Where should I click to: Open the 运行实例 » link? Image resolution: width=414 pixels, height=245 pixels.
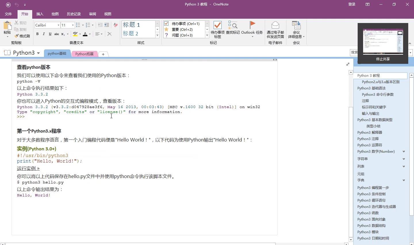click(28, 168)
